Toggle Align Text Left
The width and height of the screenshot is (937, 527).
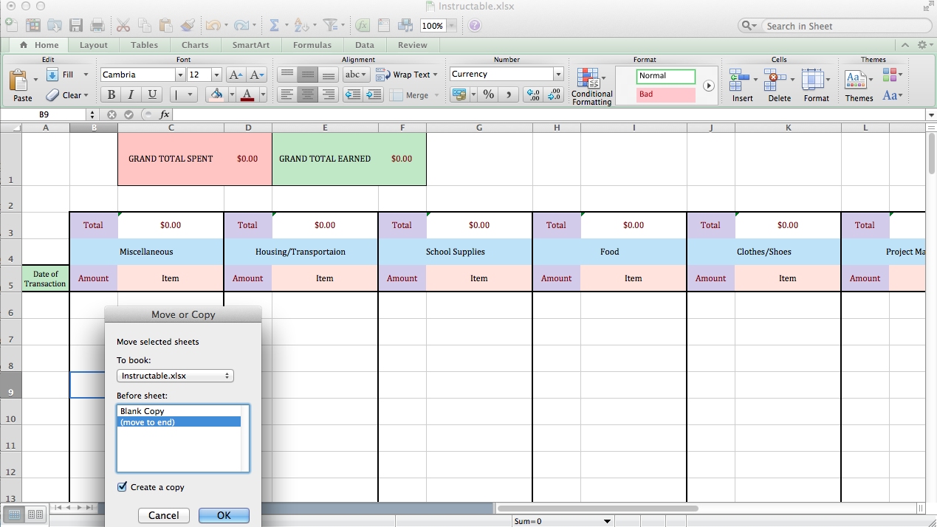coord(287,94)
